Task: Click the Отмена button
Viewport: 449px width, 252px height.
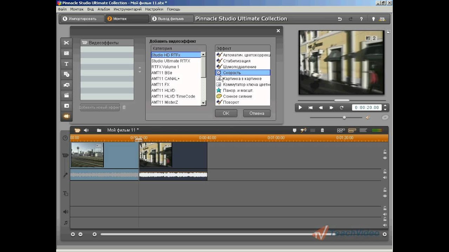Action: (x=257, y=113)
